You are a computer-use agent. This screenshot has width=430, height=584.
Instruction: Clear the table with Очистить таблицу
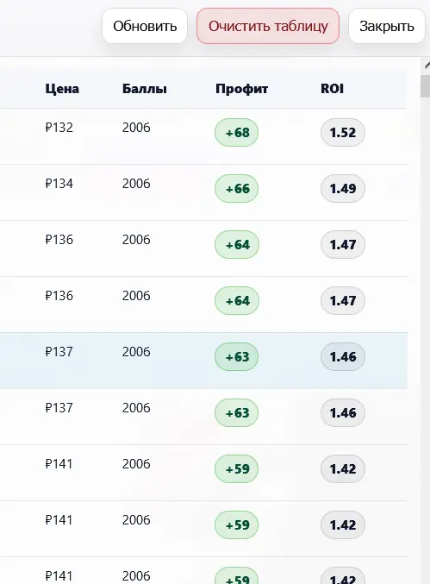pyautogui.click(x=268, y=26)
